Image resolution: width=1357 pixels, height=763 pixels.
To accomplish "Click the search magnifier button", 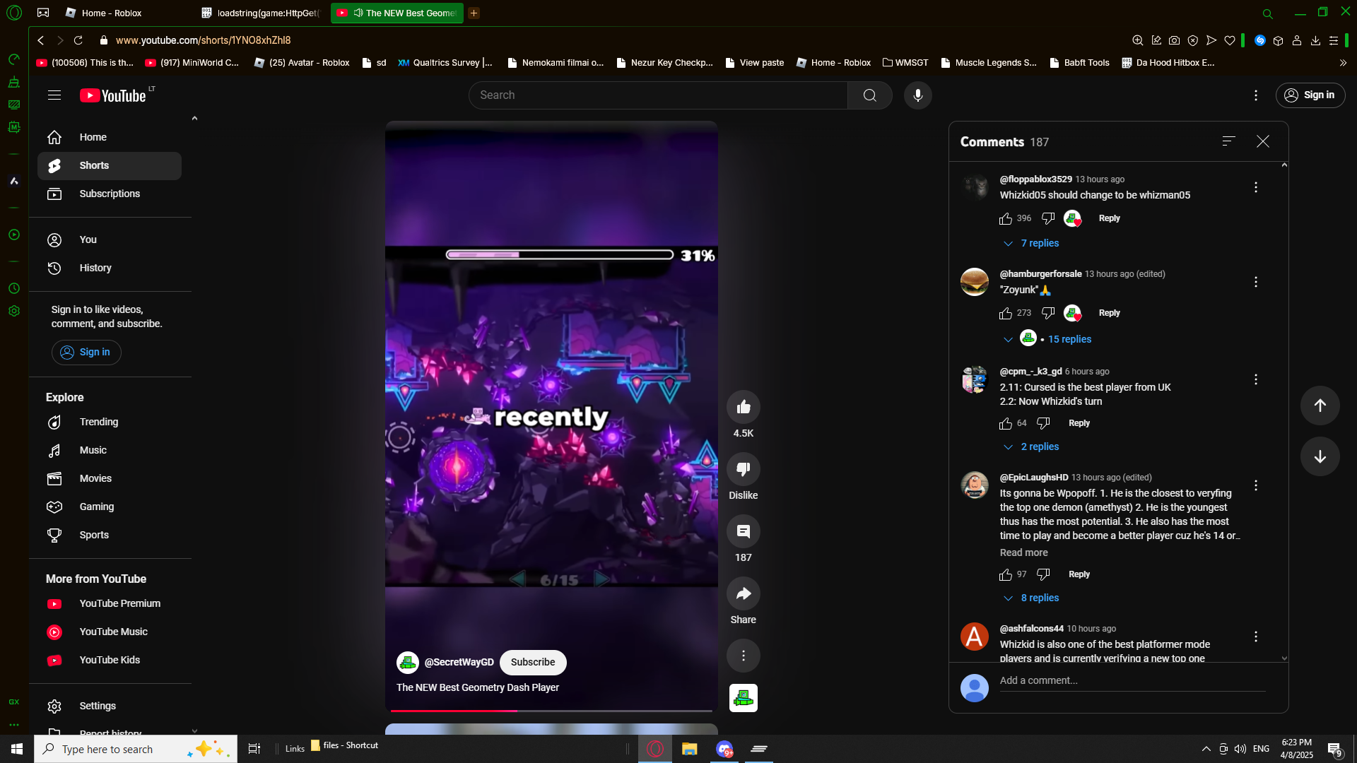I will [x=869, y=95].
